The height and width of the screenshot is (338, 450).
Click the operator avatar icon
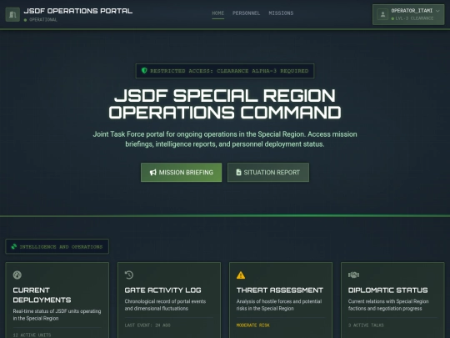tap(382, 14)
